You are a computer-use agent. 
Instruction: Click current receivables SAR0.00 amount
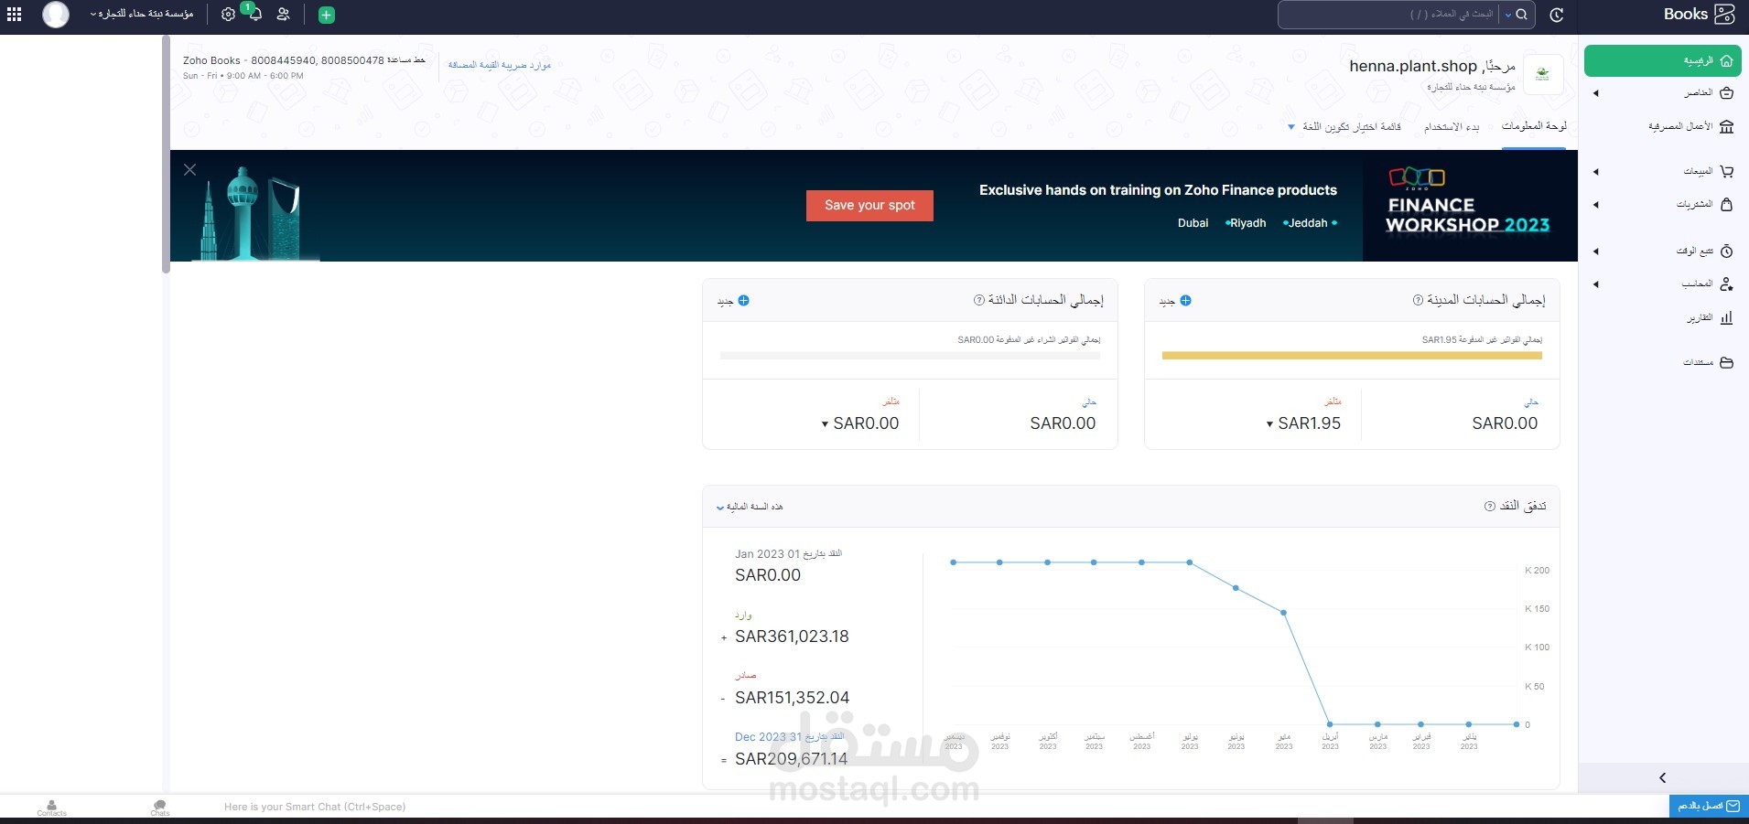point(1505,423)
